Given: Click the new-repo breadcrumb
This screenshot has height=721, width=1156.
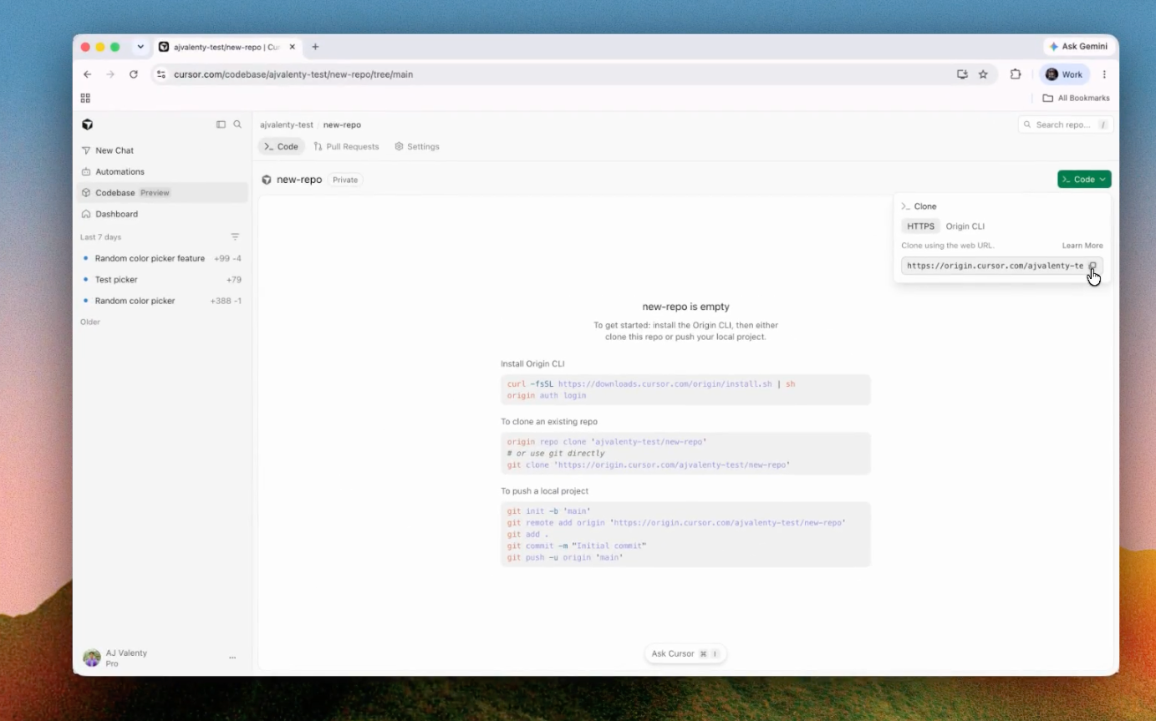Looking at the screenshot, I should [x=342, y=124].
